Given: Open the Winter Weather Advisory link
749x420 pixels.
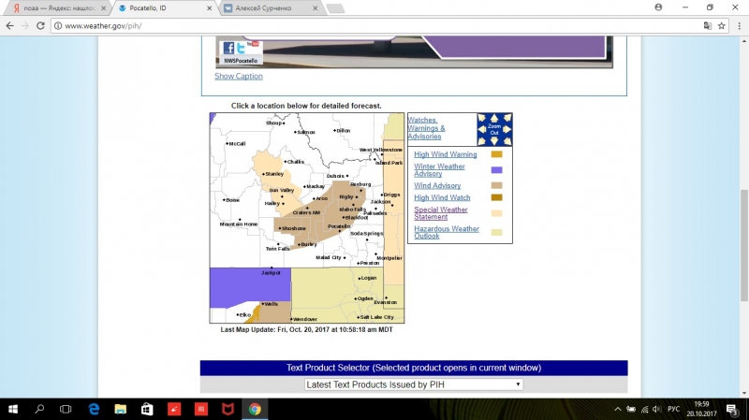Looking at the screenshot, I should point(439,170).
